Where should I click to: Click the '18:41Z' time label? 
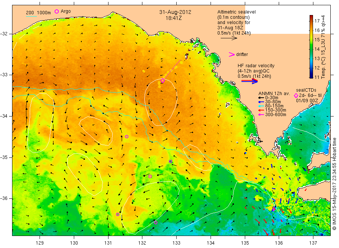coord(174,18)
